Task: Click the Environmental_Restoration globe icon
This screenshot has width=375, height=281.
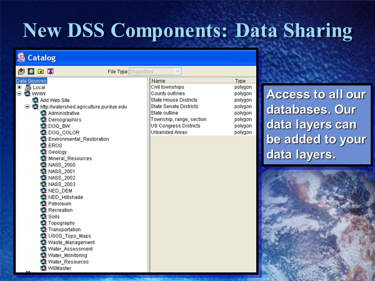Action: point(43,139)
